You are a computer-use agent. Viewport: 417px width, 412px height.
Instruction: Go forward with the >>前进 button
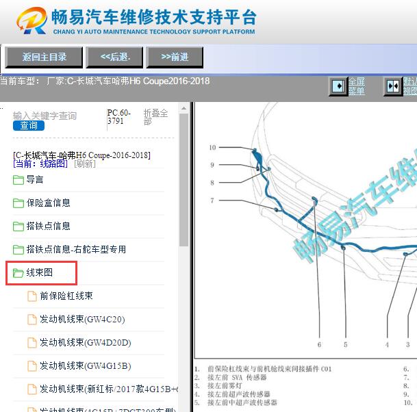click(x=175, y=57)
